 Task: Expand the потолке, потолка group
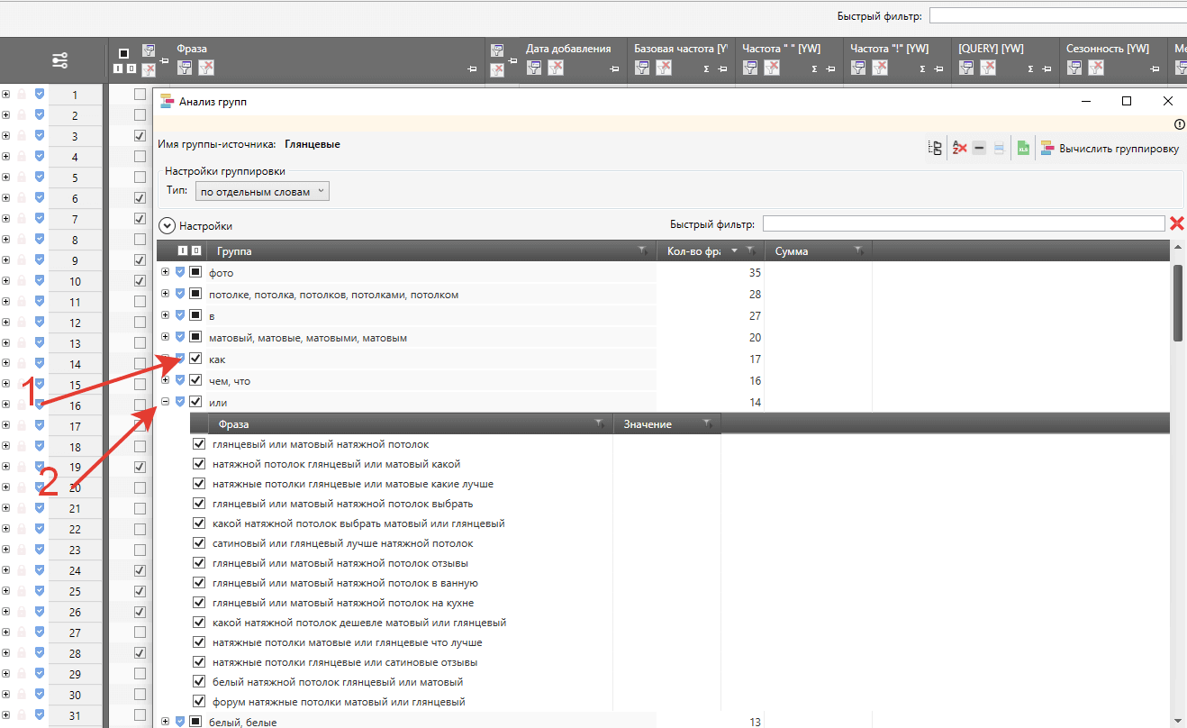[x=165, y=293]
